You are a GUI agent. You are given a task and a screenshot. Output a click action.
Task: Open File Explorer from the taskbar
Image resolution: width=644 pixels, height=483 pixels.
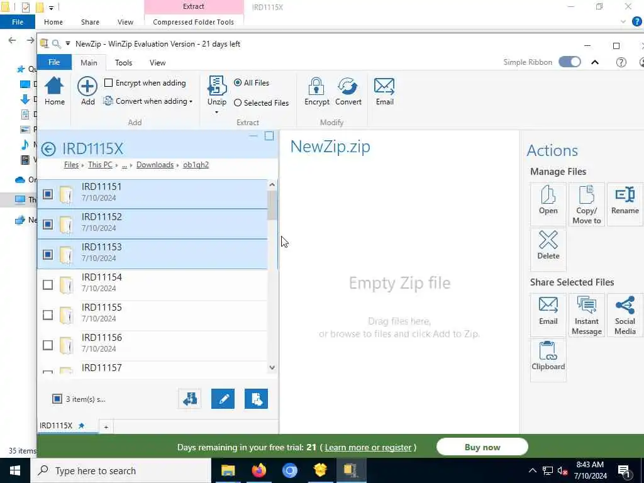click(x=228, y=470)
